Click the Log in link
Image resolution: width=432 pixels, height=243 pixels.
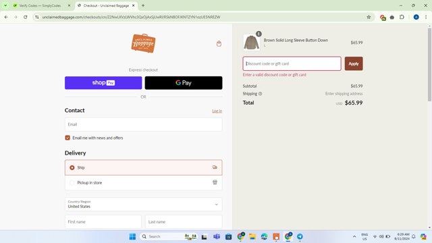click(x=217, y=111)
